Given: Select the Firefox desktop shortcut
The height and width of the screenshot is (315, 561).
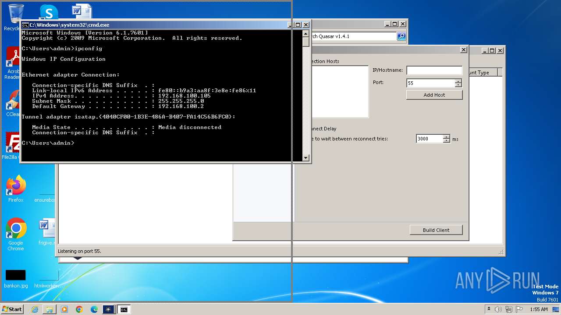Looking at the screenshot, I should pos(16,189).
